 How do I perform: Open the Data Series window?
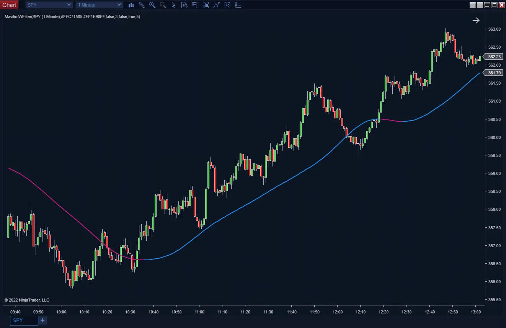coord(206,5)
